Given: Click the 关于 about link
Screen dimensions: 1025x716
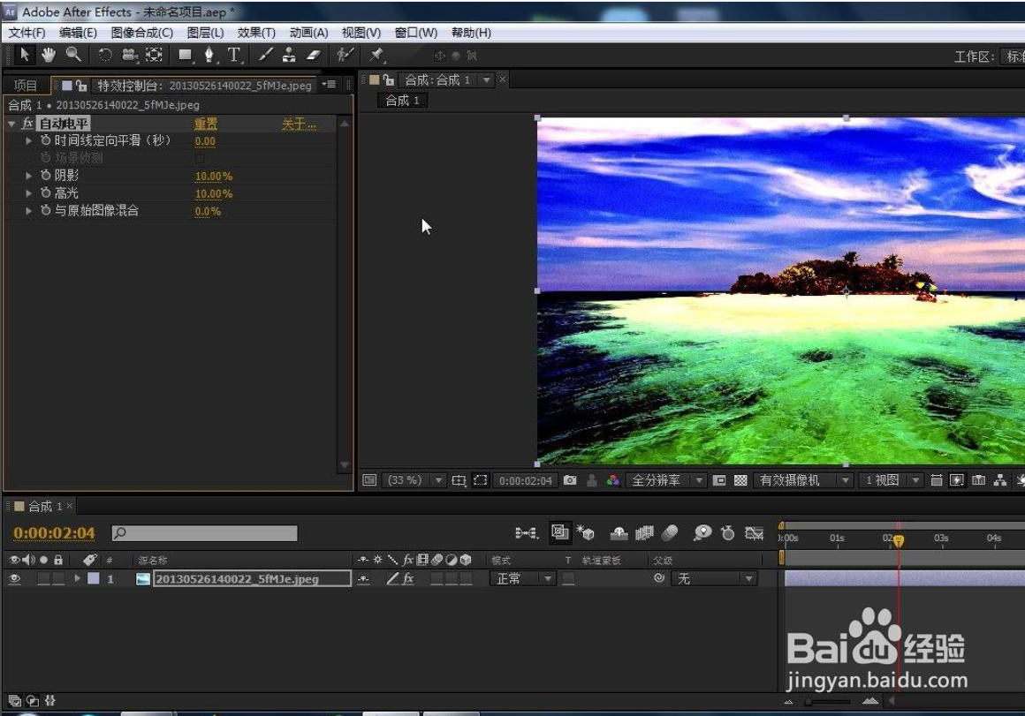Looking at the screenshot, I should 299,124.
